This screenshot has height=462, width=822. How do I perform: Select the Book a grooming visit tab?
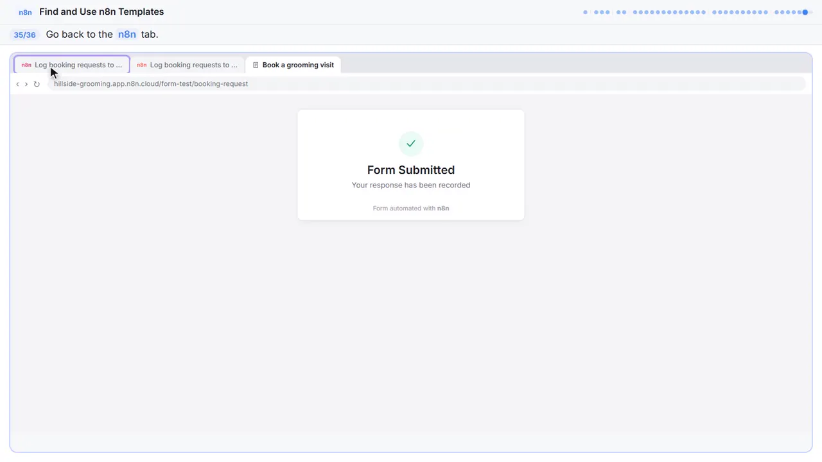[x=293, y=65]
